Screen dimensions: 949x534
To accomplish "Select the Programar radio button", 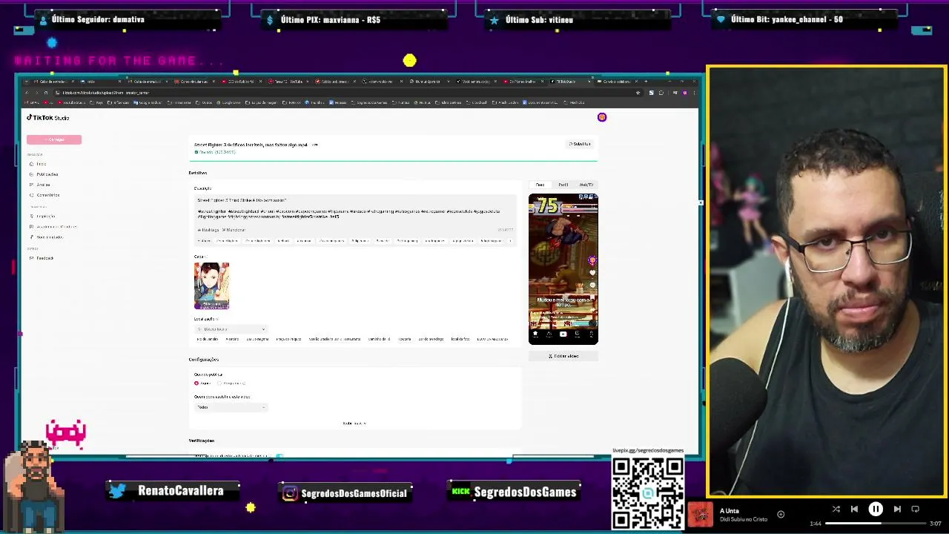I will coord(219,383).
